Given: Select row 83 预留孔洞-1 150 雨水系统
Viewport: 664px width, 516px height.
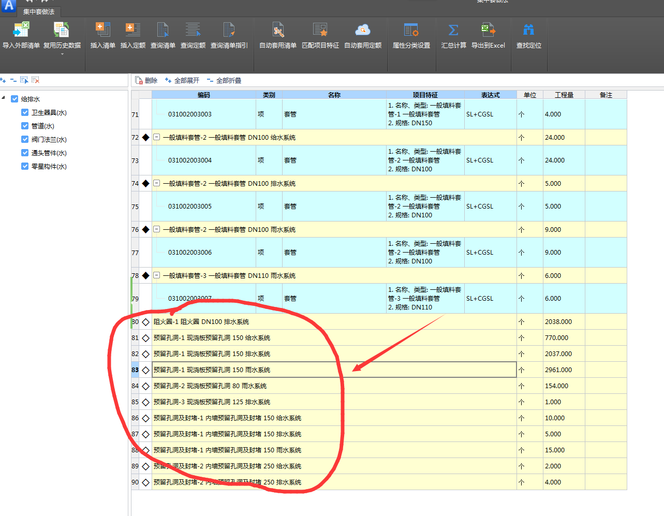Looking at the screenshot, I should click(334, 370).
